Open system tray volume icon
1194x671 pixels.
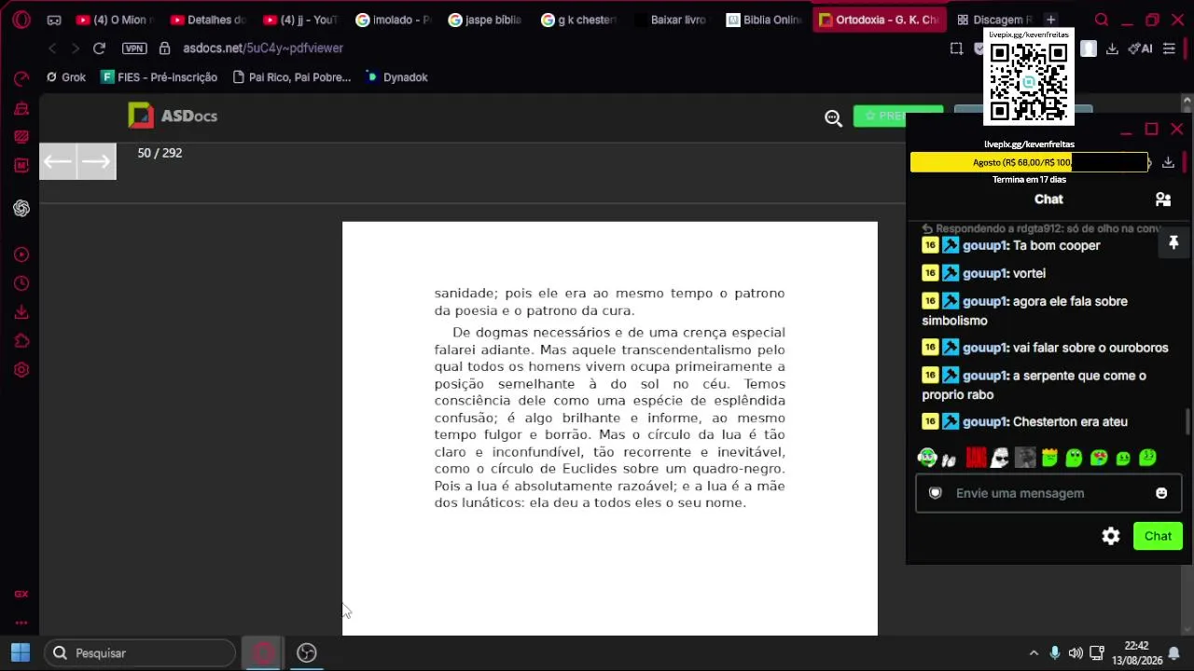[1076, 653]
